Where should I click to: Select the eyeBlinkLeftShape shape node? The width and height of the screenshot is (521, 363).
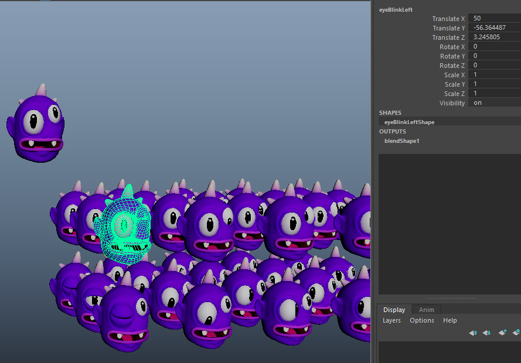pyautogui.click(x=409, y=122)
